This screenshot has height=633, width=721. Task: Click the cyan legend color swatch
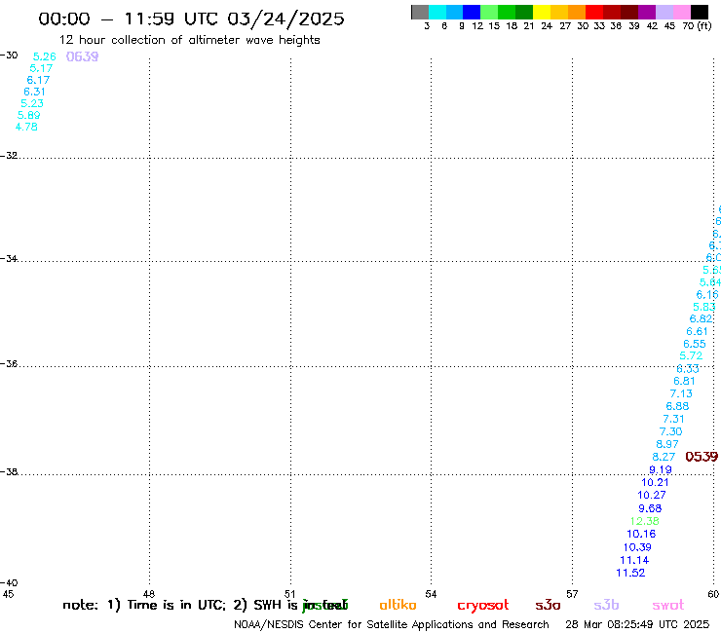[437, 12]
